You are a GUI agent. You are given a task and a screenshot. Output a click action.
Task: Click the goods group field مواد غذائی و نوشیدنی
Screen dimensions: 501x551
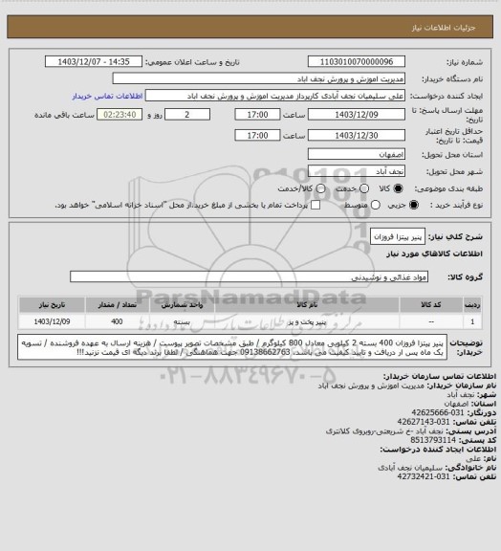[x=249, y=276]
